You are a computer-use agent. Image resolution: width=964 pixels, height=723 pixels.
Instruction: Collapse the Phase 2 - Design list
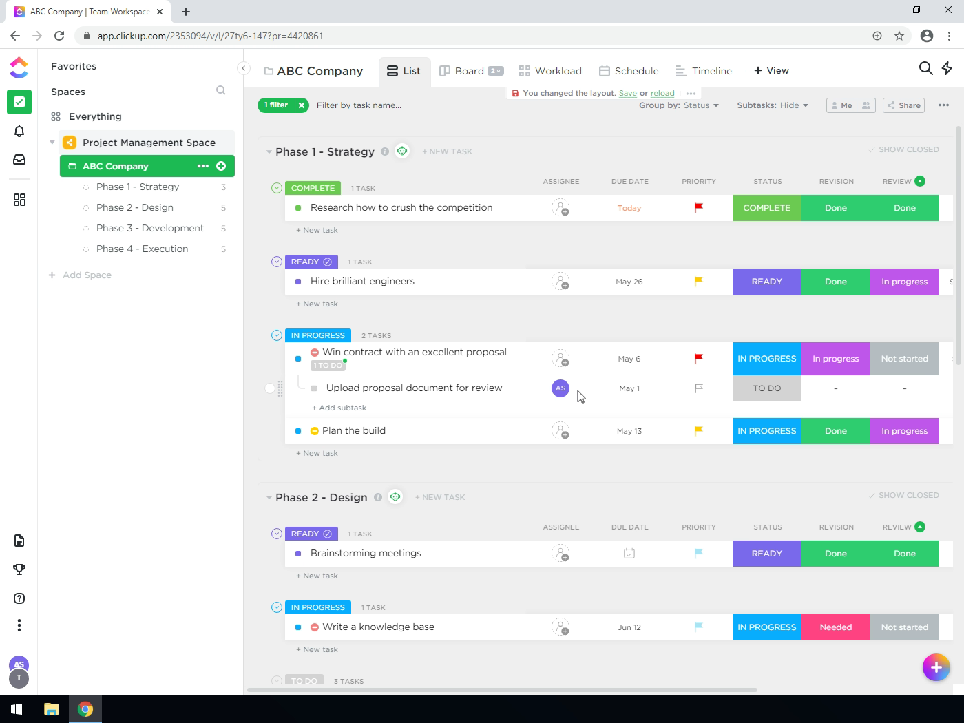(x=269, y=497)
